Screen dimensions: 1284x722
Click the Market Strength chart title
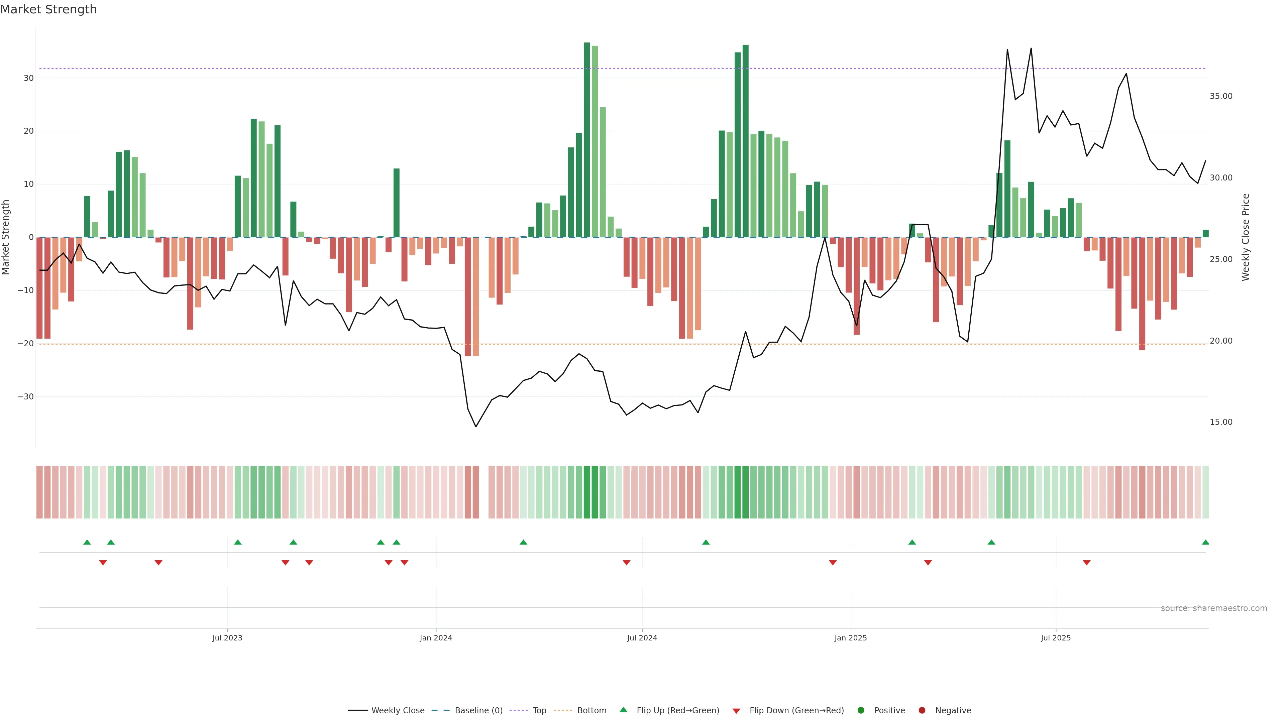pos(48,9)
